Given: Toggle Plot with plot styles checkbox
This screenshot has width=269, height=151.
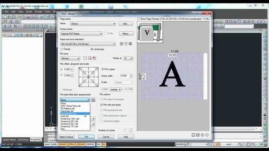Looking at the screenshot, I should 102,104.
